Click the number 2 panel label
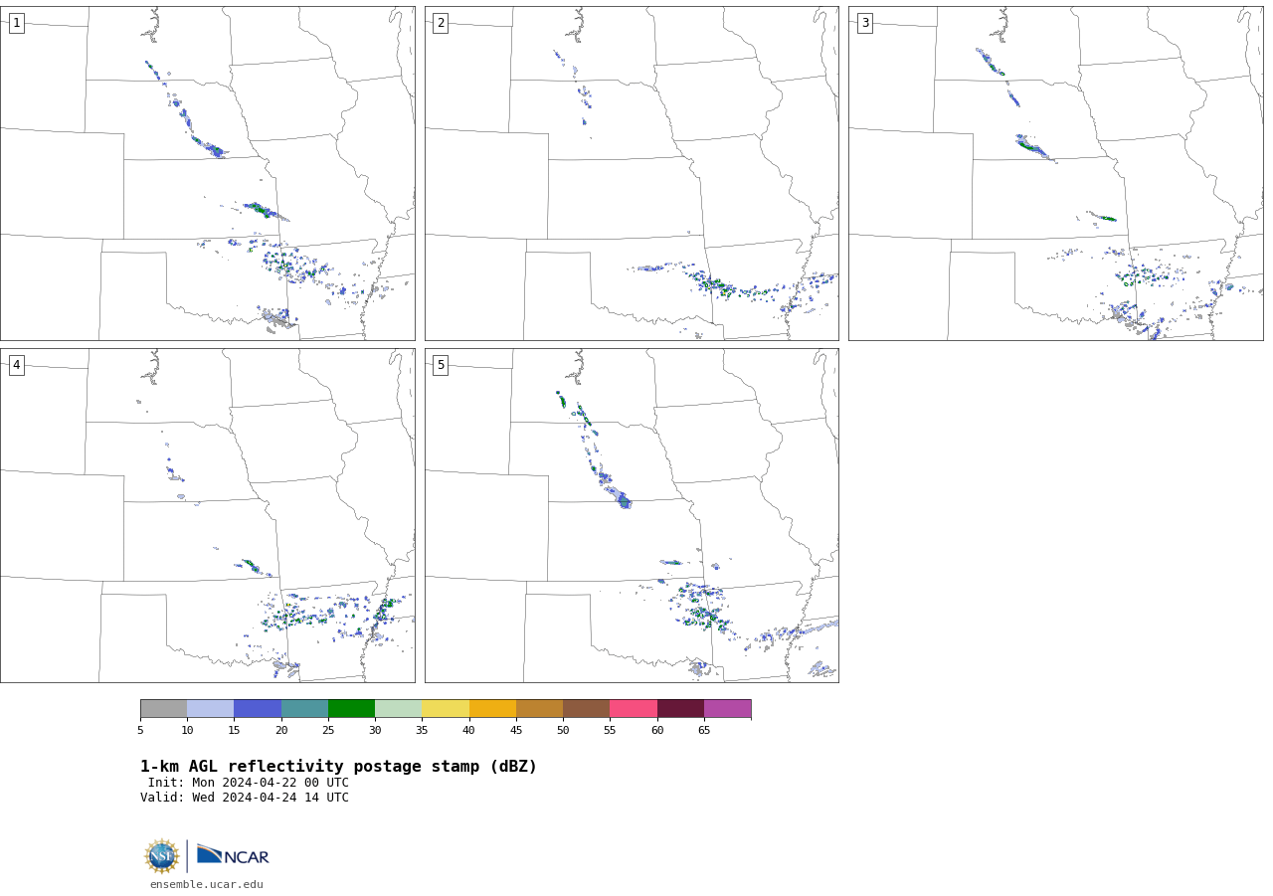 [x=441, y=23]
